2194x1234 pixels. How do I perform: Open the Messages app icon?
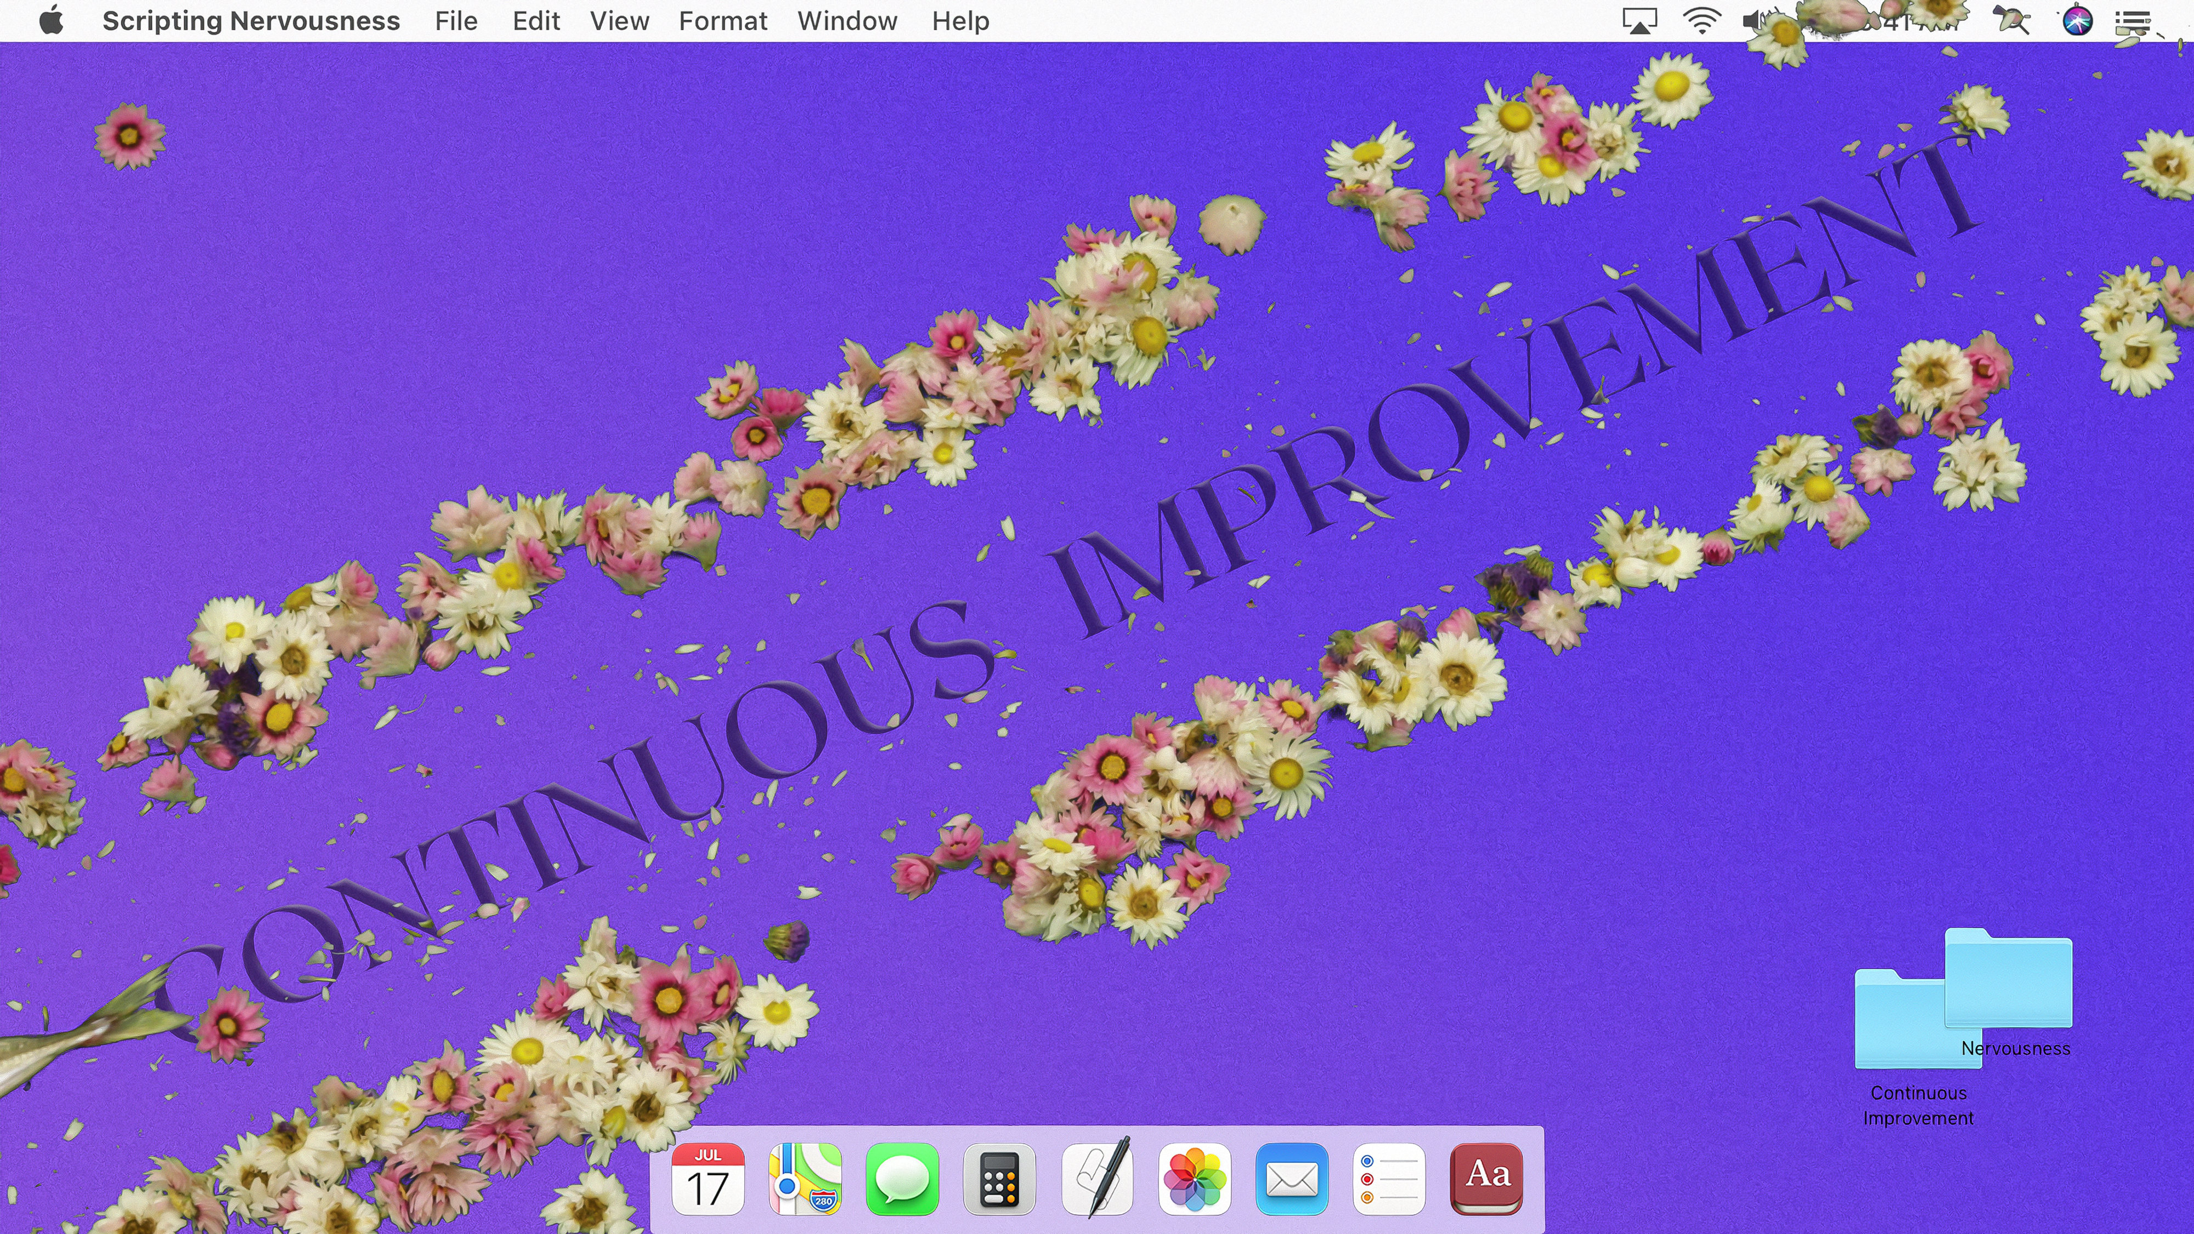902,1179
